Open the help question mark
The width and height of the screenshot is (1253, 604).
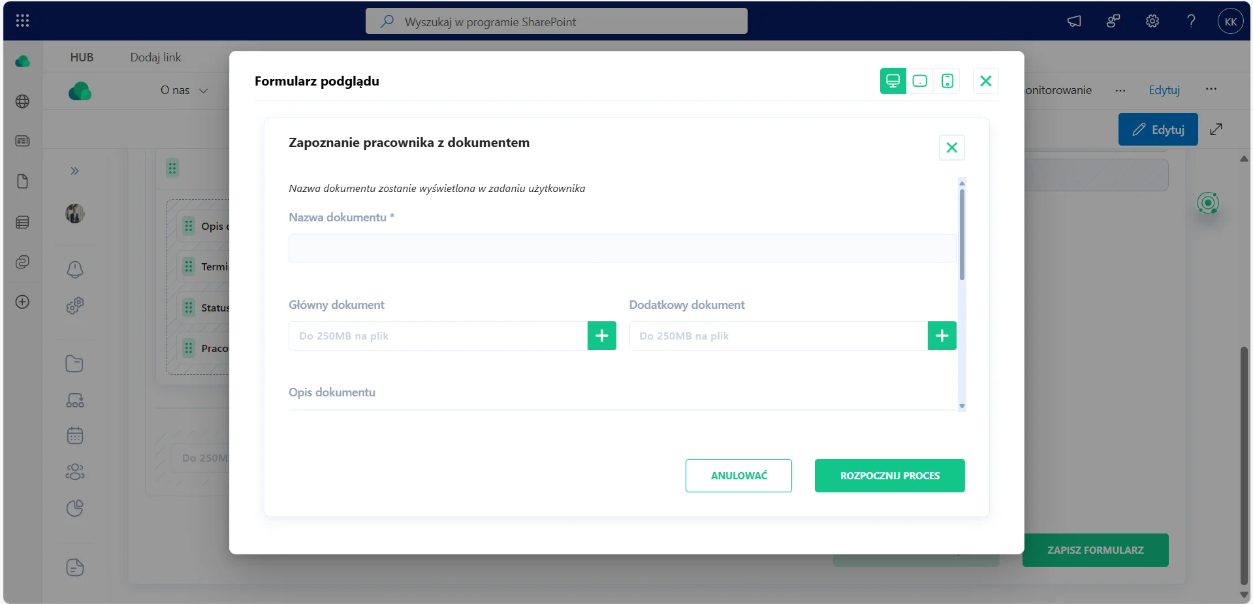pyautogui.click(x=1191, y=21)
